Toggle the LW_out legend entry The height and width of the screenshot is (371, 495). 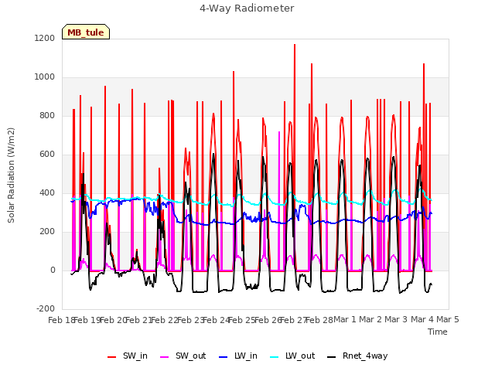point(292,356)
